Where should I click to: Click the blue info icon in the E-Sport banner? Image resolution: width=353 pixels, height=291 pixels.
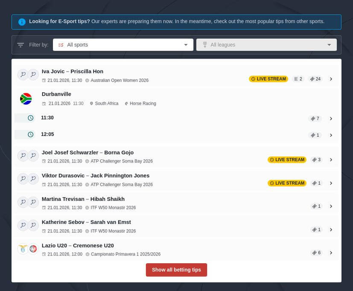22,21
